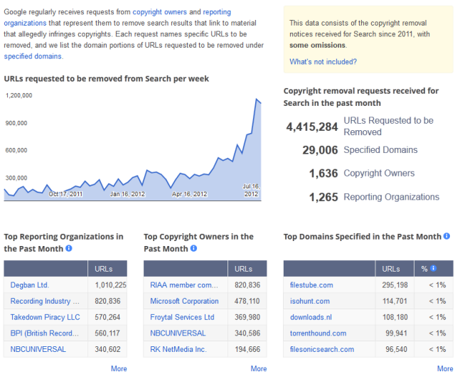View torrenthound.com domain entry
The height and width of the screenshot is (374, 455).
click(x=318, y=333)
